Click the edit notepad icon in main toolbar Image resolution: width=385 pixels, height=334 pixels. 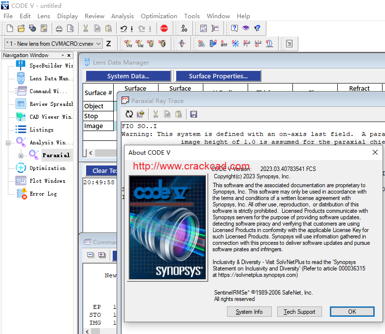44,29
